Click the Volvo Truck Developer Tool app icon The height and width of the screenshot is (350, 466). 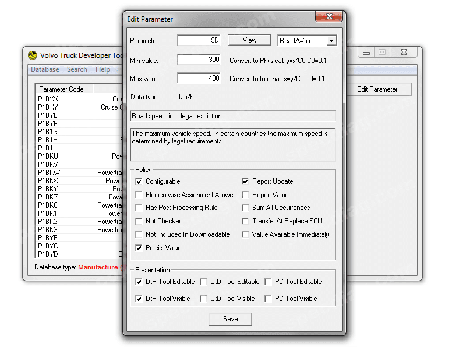[33, 55]
